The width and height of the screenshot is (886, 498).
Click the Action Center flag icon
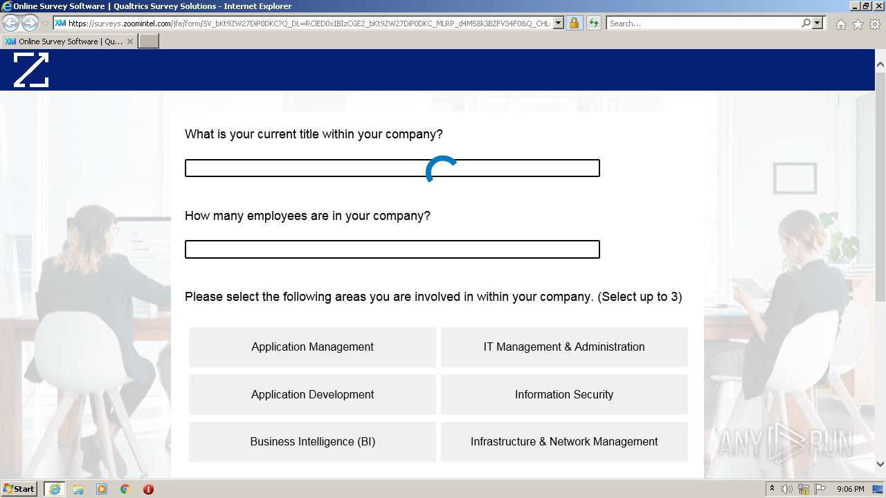click(820, 489)
